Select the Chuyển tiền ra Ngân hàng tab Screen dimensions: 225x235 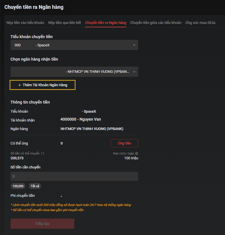pyautogui.click(x=106, y=23)
